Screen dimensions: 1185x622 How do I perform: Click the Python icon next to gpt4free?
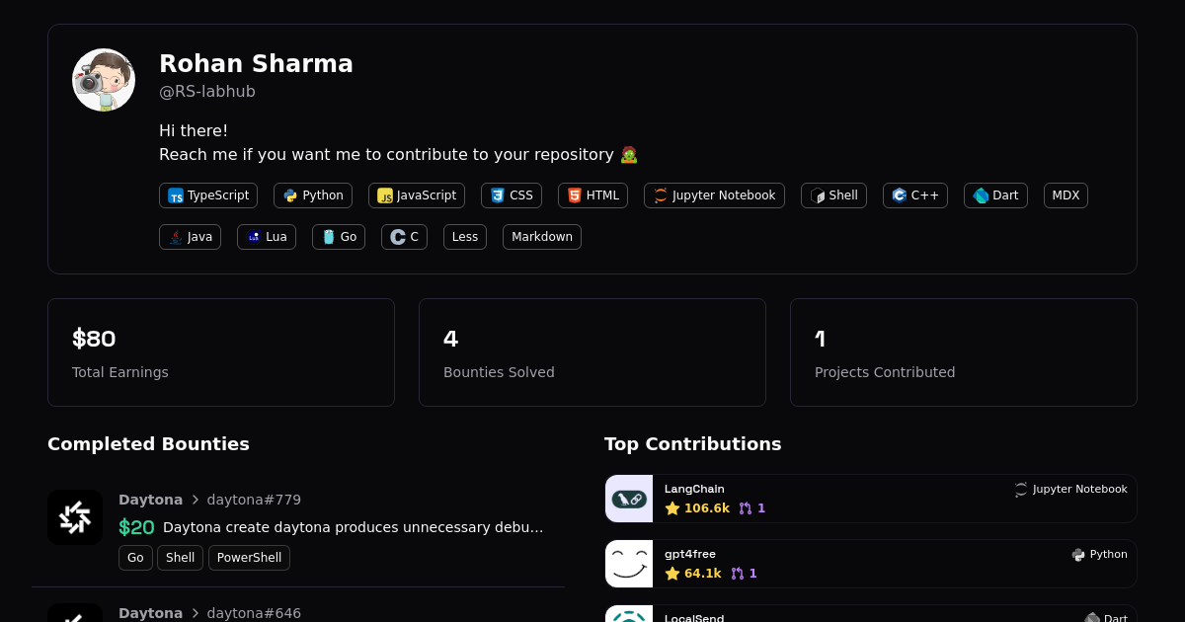point(1077,555)
